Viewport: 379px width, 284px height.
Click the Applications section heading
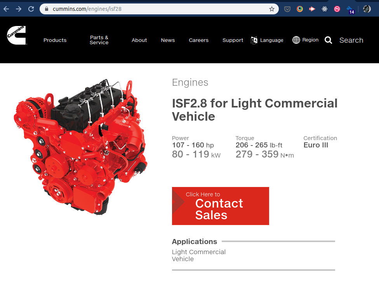[195, 241]
